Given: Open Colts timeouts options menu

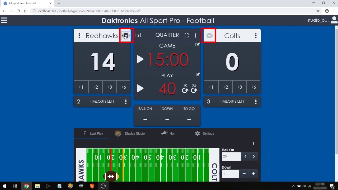Looking at the screenshot, I should coord(256,102).
